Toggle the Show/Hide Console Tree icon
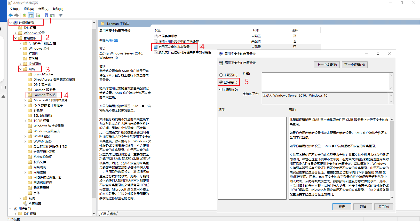 [31, 15]
